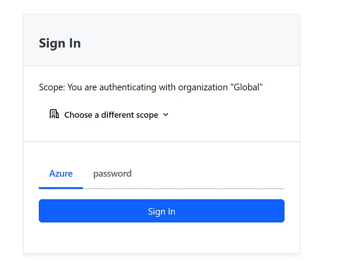Click the "Scope:" label text

(x=52, y=87)
